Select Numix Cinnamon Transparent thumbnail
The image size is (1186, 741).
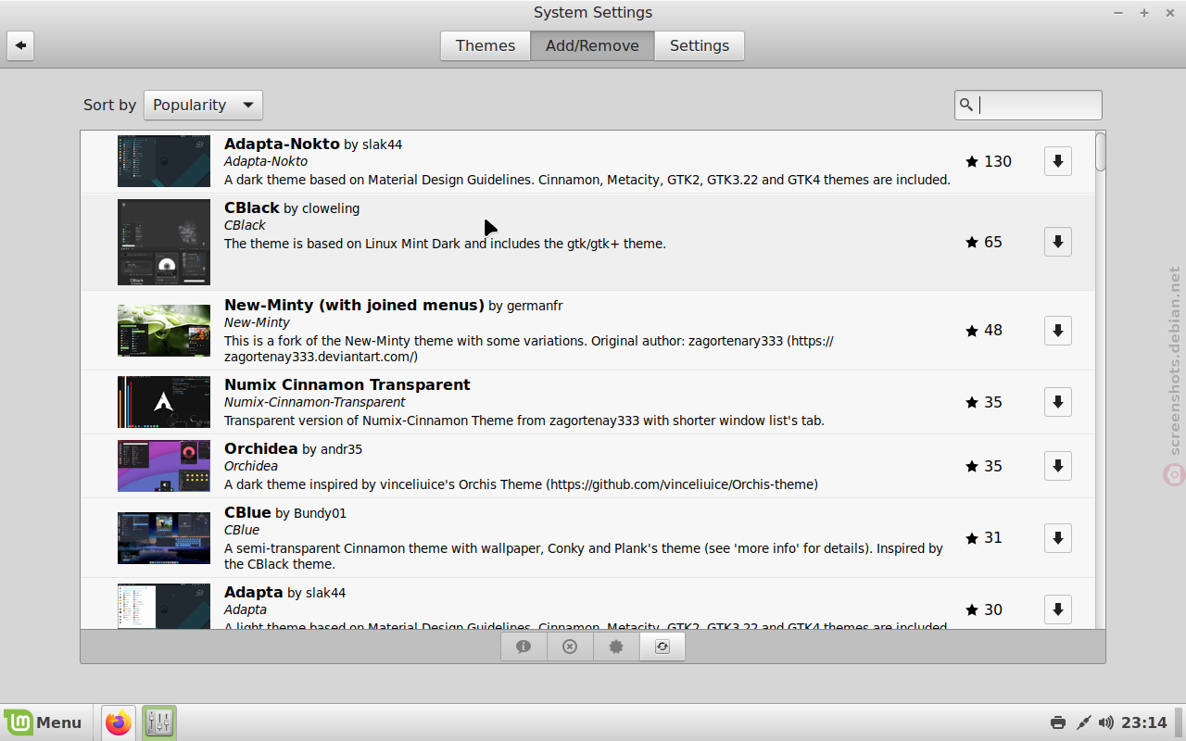click(164, 402)
